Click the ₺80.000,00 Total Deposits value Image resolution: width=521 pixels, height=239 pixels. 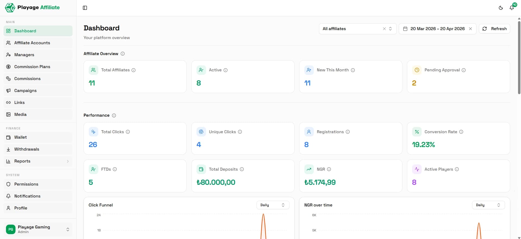[216, 182]
